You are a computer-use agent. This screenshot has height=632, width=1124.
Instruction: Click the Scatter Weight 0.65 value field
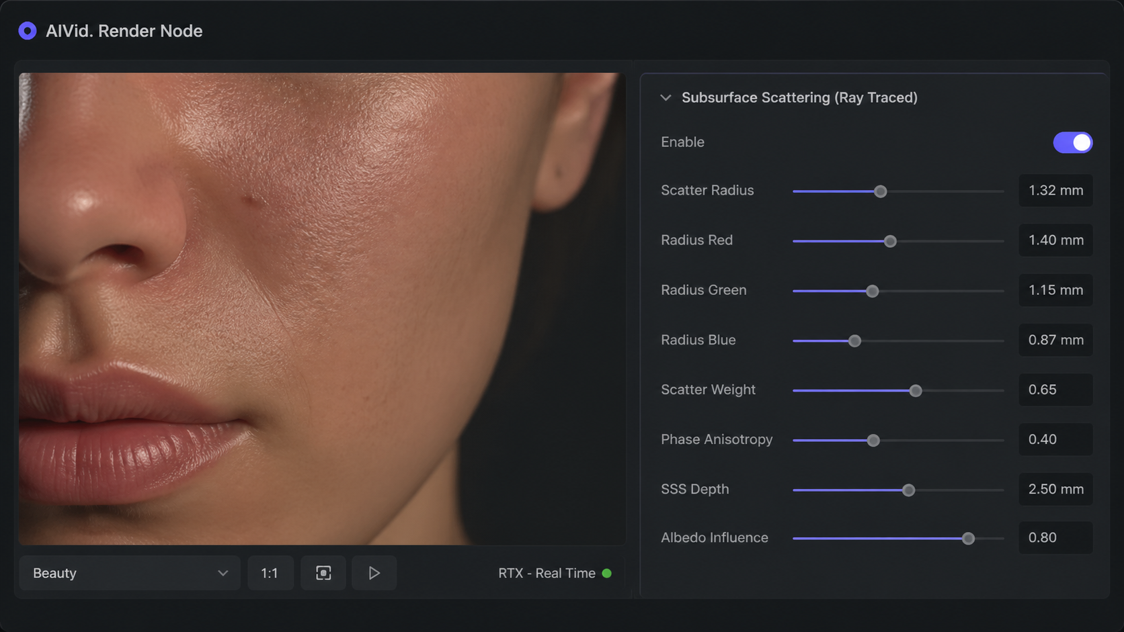coord(1055,390)
